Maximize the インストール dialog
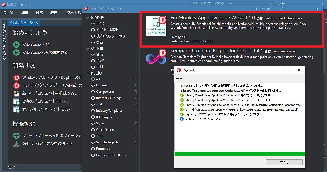327x172 pixels. [x=287, y=70]
